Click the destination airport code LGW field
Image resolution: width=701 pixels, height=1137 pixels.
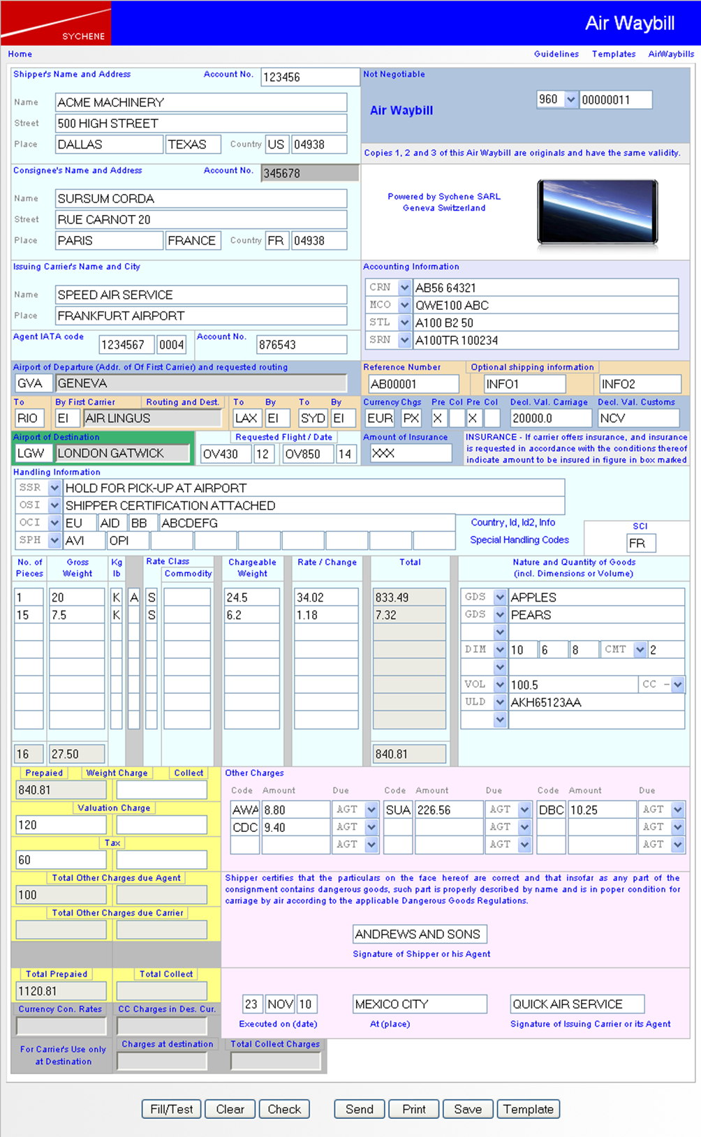tap(34, 453)
